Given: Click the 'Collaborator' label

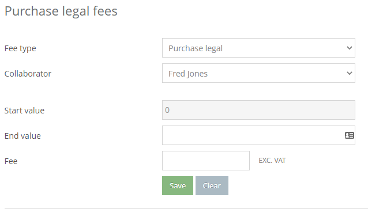Looking at the screenshot, I should click(28, 74).
